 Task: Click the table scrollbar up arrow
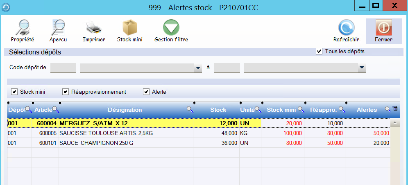pos(395,122)
